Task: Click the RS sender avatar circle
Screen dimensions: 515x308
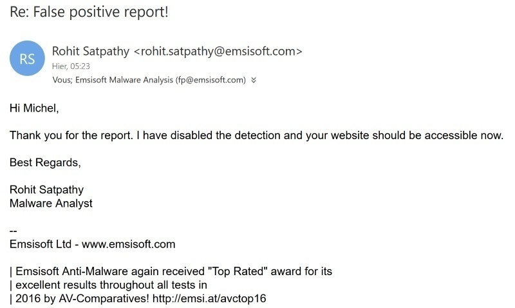Action: tap(27, 59)
